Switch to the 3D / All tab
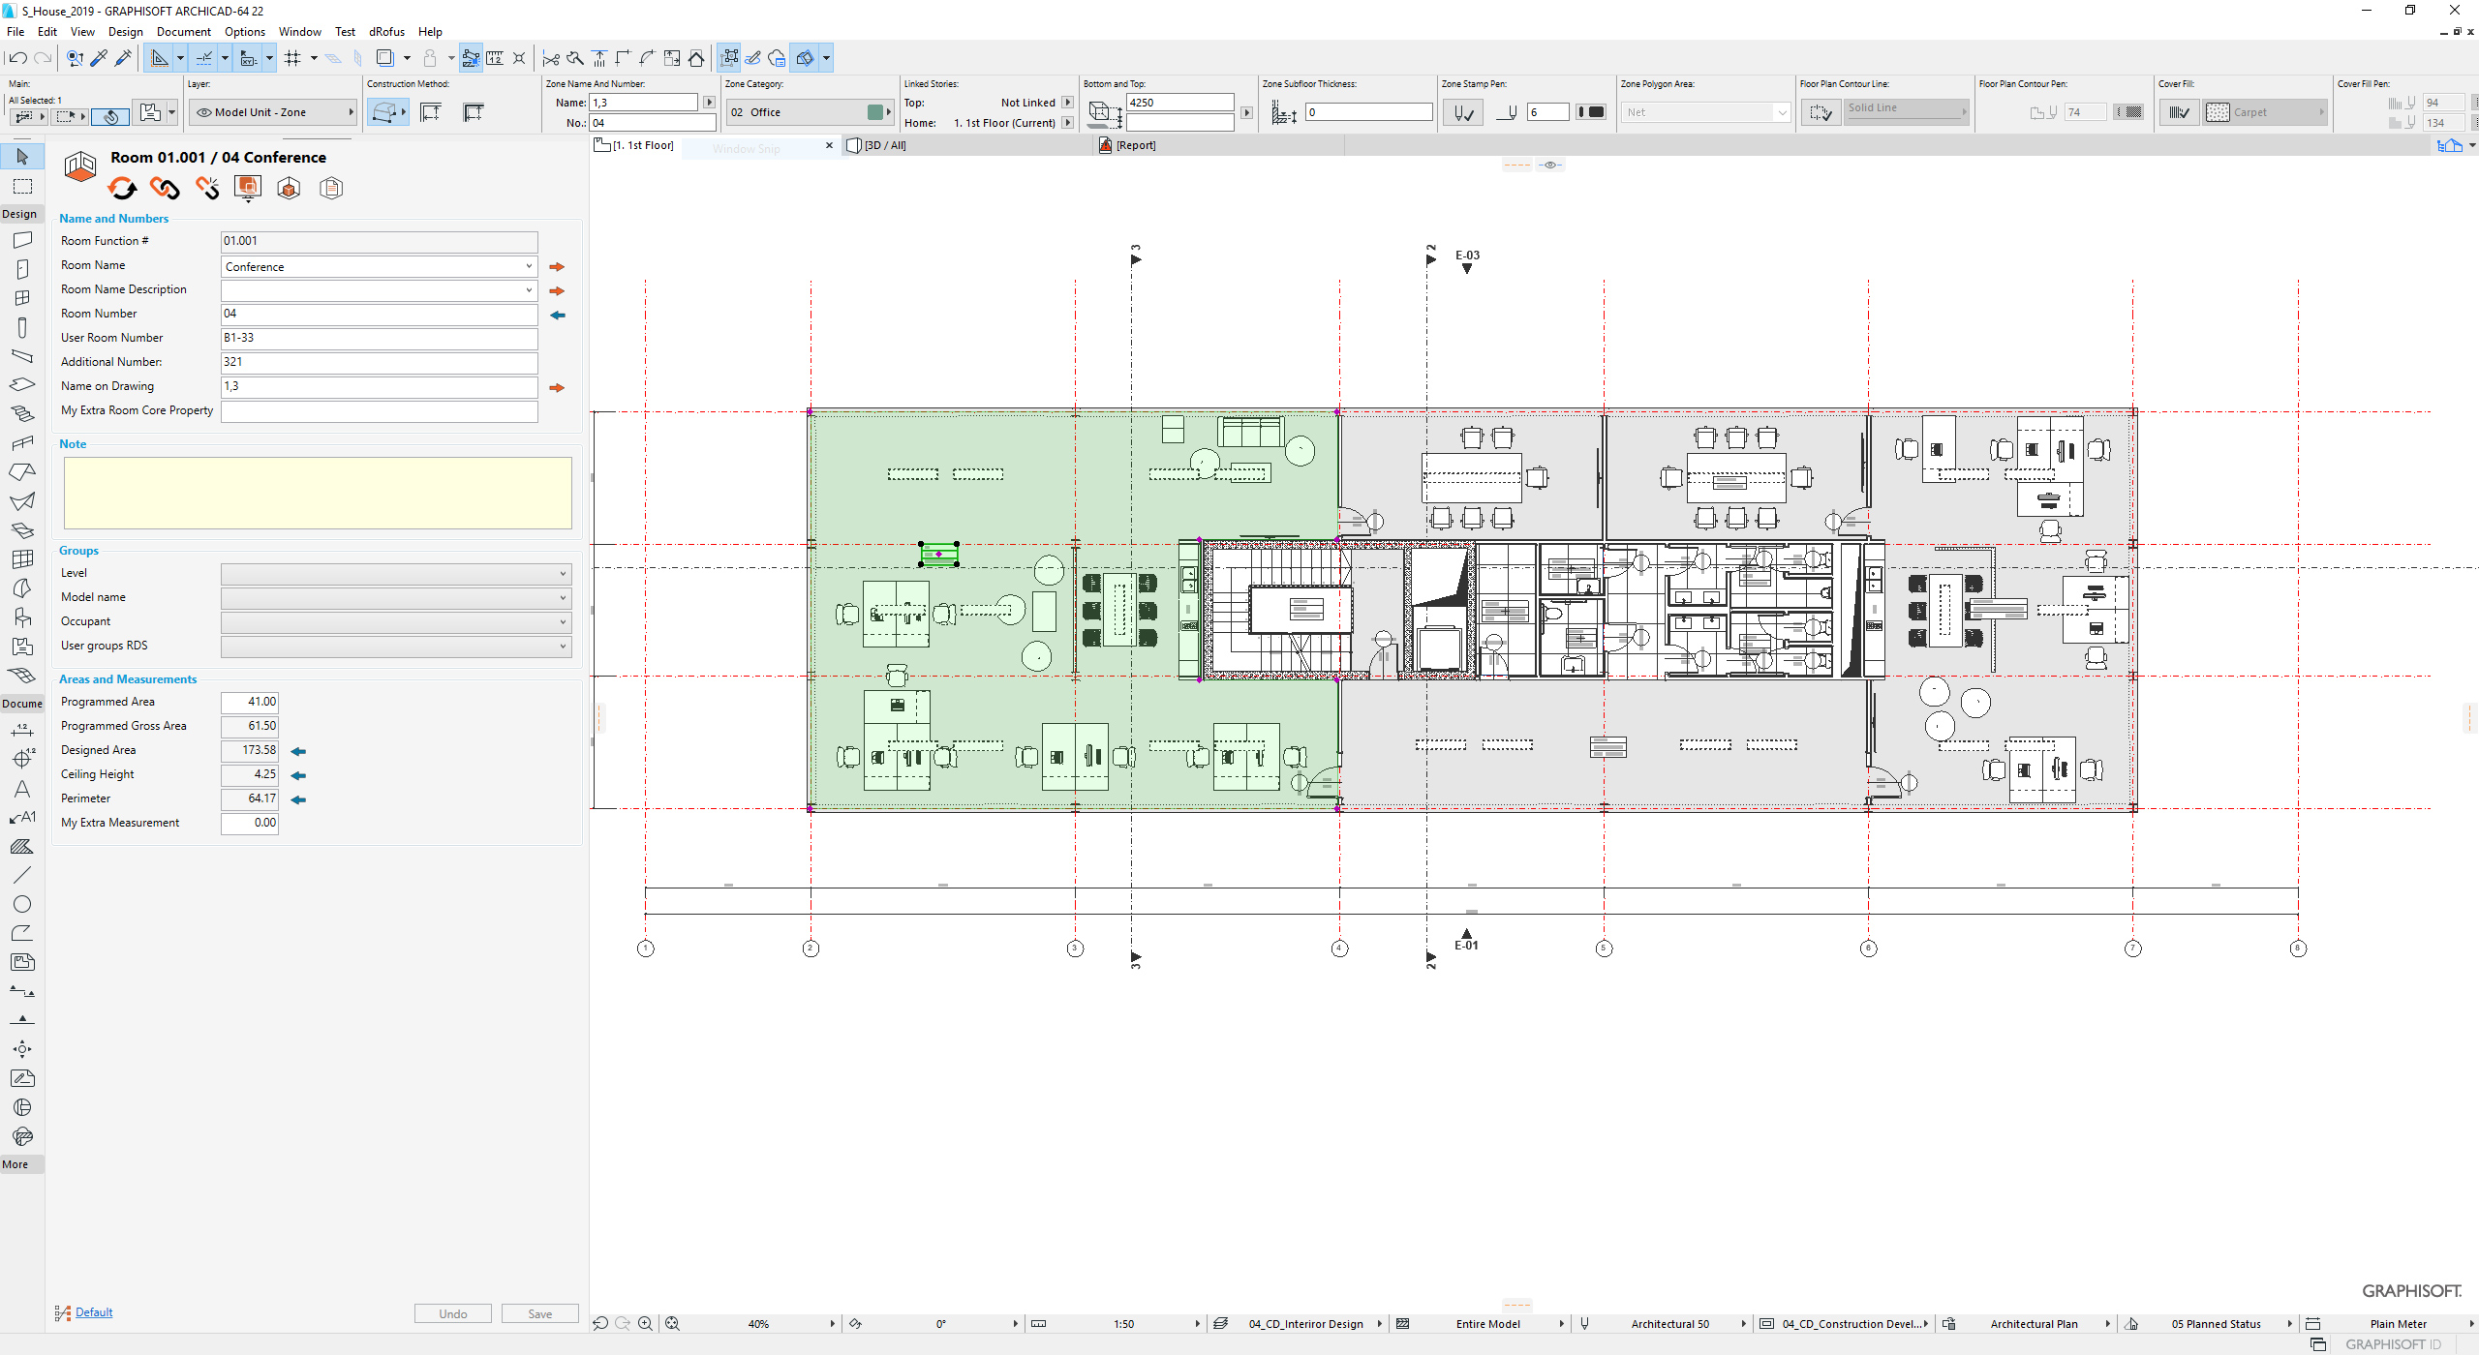 point(884,145)
